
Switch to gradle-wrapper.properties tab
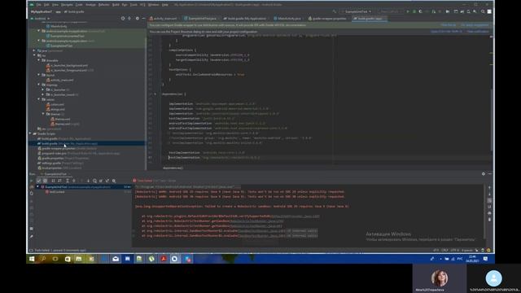(328, 19)
